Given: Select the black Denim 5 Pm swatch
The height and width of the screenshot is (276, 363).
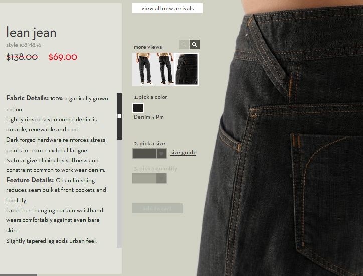Looking at the screenshot, I should coord(138,108).
